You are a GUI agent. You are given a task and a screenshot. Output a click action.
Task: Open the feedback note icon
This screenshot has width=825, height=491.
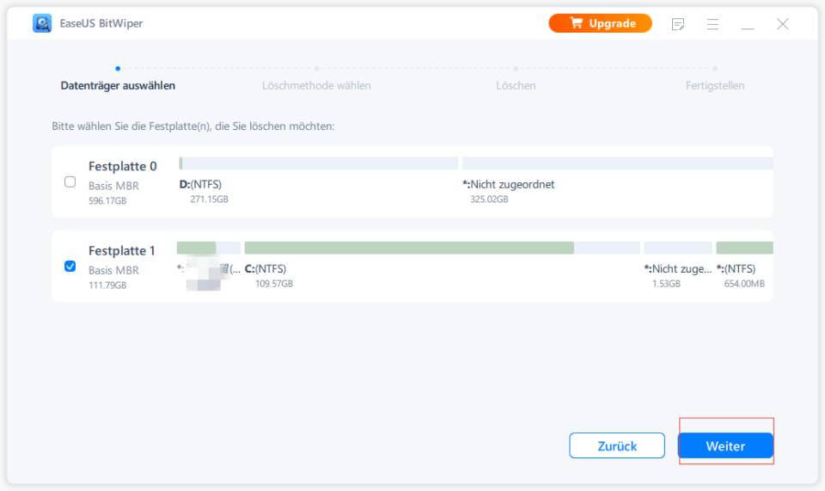[678, 24]
